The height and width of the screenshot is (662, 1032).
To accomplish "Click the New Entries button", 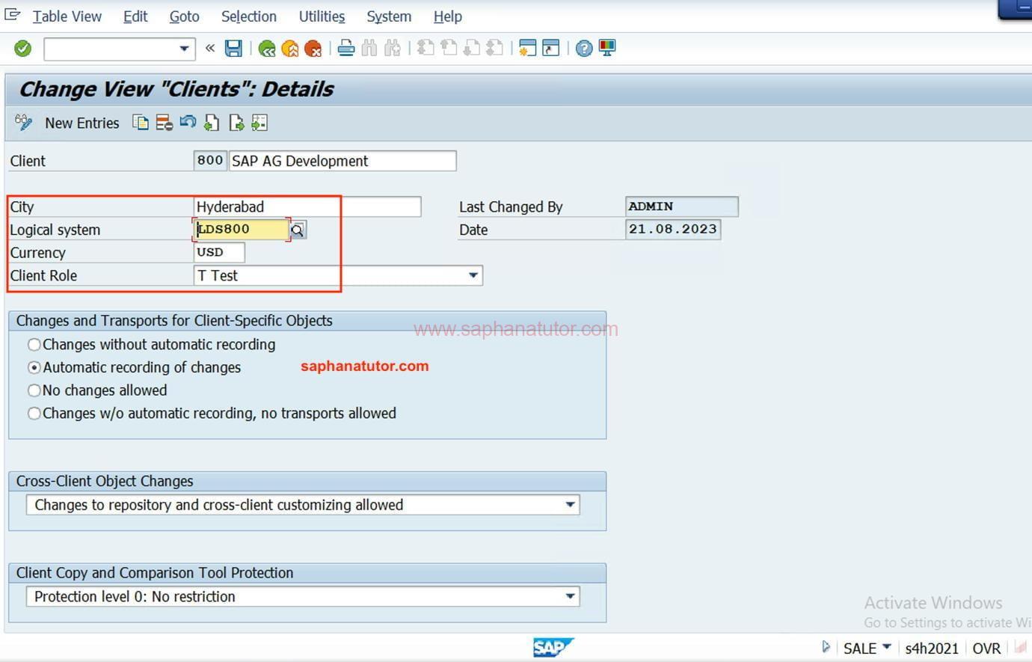I will [x=82, y=123].
